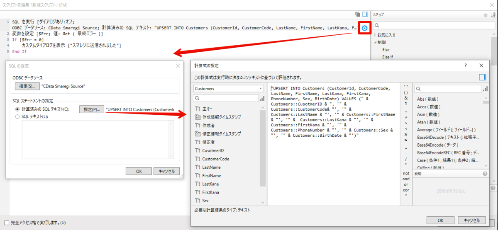Viewport: 498px width, 230px height.
Task: Click 指定(S)... button for ODBC data source
Action: click(x=27, y=86)
